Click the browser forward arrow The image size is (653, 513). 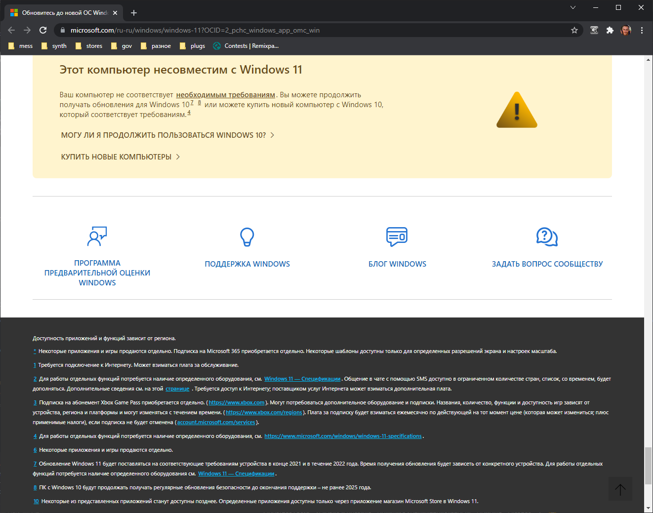pyautogui.click(x=27, y=30)
